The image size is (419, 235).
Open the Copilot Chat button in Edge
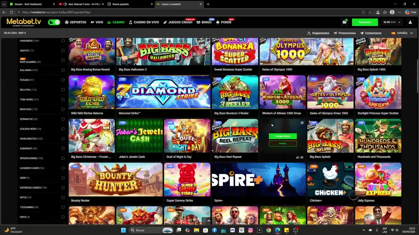pos(410,12)
